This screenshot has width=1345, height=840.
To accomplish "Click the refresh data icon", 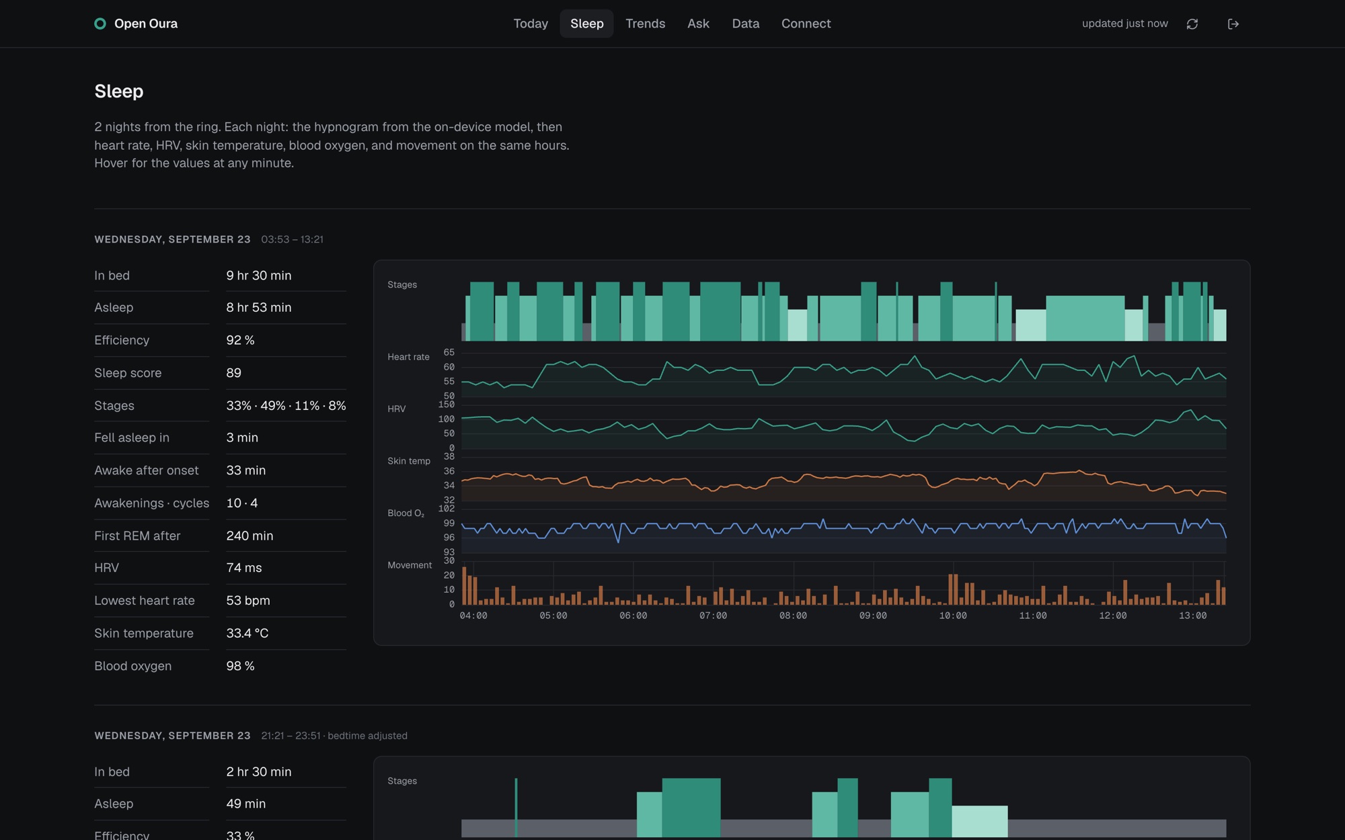I will [x=1192, y=24].
